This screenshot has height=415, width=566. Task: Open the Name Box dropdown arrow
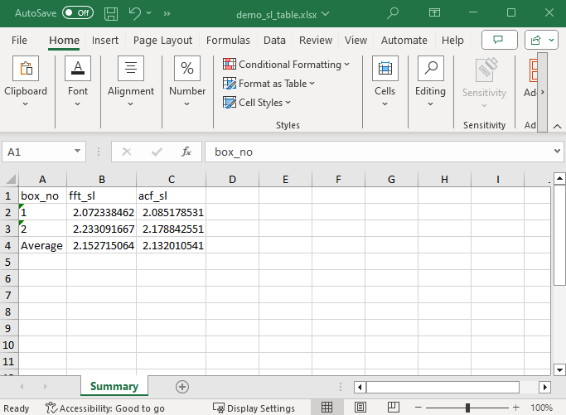click(77, 152)
